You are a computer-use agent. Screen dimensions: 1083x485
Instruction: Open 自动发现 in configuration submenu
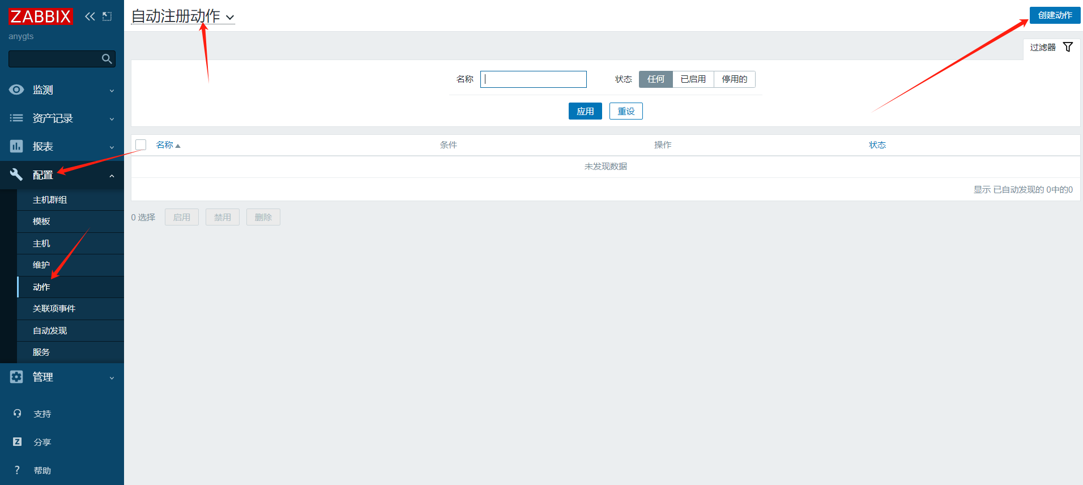(50, 331)
